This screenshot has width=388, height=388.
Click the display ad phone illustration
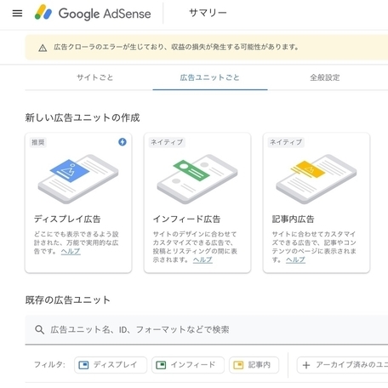[78, 179]
